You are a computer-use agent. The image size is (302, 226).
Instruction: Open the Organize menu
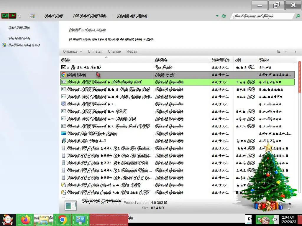pos(73,51)
